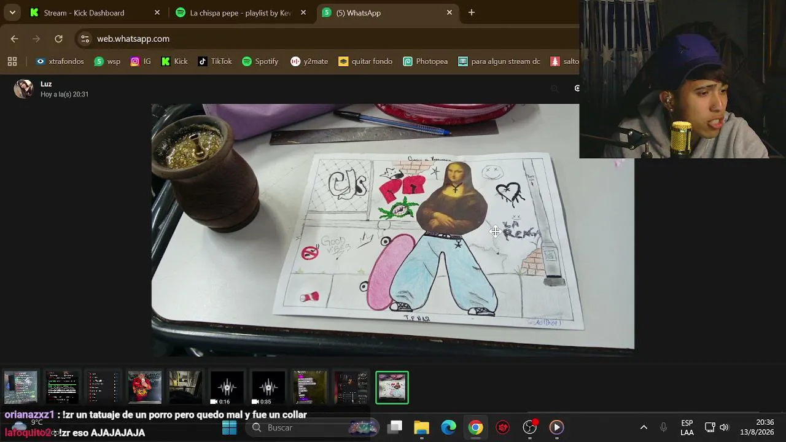Screen dimensions: 786x442
Task: Open the IG Instagram bookmark
Action: 141,61
